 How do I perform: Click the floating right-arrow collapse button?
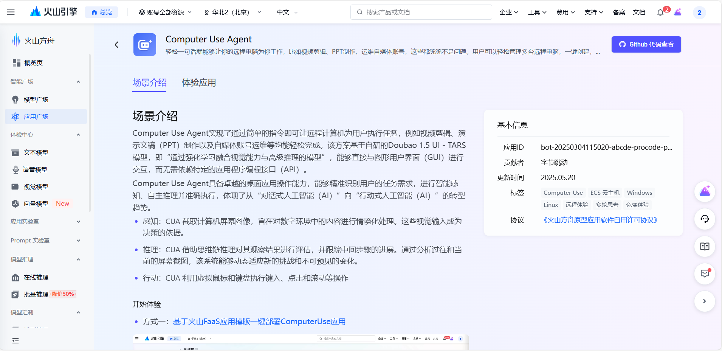click(705, 301)
